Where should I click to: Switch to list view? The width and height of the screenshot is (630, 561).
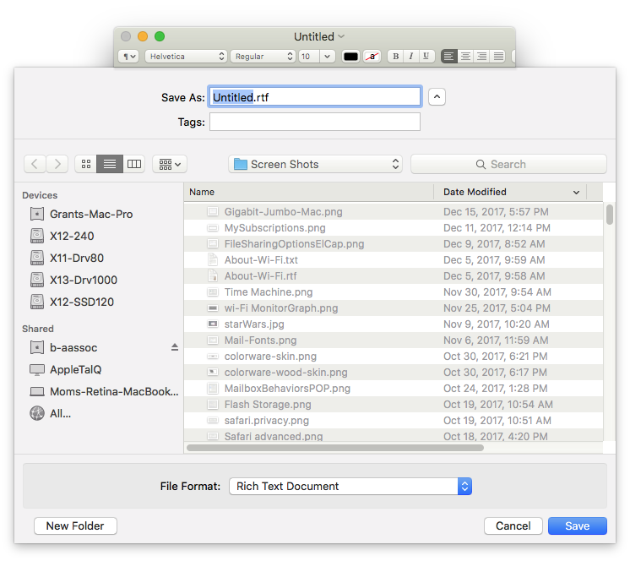tap(110, 164)
